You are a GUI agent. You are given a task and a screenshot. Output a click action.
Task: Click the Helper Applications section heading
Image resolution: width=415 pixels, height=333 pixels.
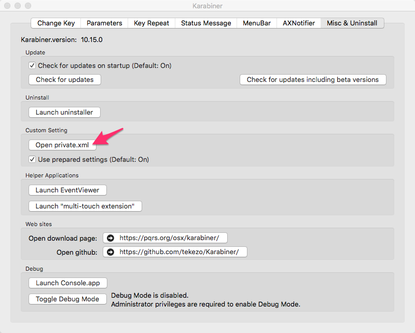52,175
